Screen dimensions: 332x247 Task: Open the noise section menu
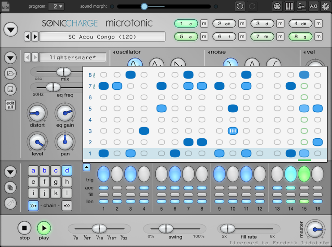[x=217, y=52]
